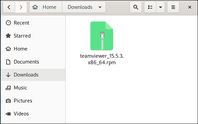Switch to list view using the view toggle icon
Image resolution: width=198 pixels, height=124 pixels.
coord(150,7)
